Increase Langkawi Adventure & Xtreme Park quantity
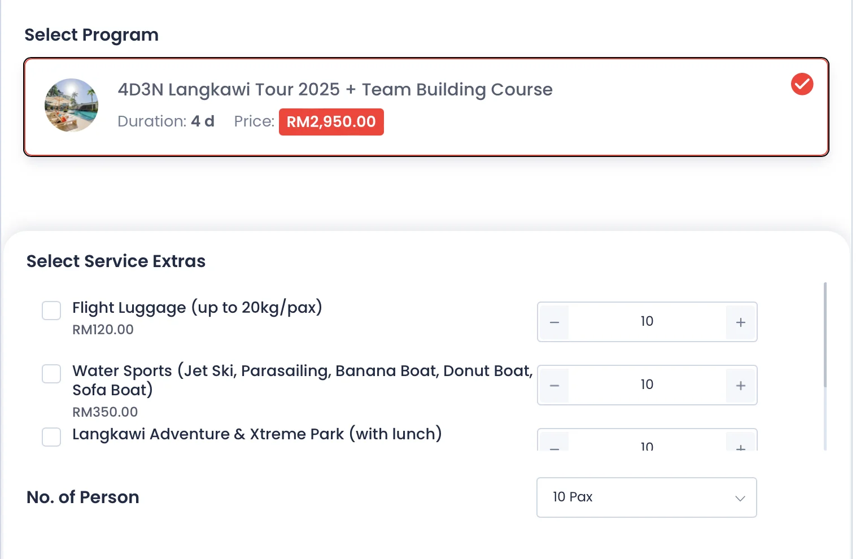 [x=741, y=445]
